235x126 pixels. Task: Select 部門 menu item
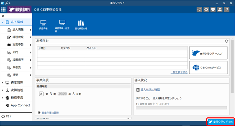pyautogui.click(x=16, y=52)
